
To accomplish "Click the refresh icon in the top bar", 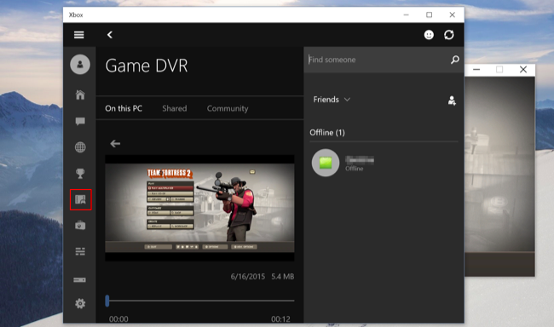I will click(x=449, y=35).
